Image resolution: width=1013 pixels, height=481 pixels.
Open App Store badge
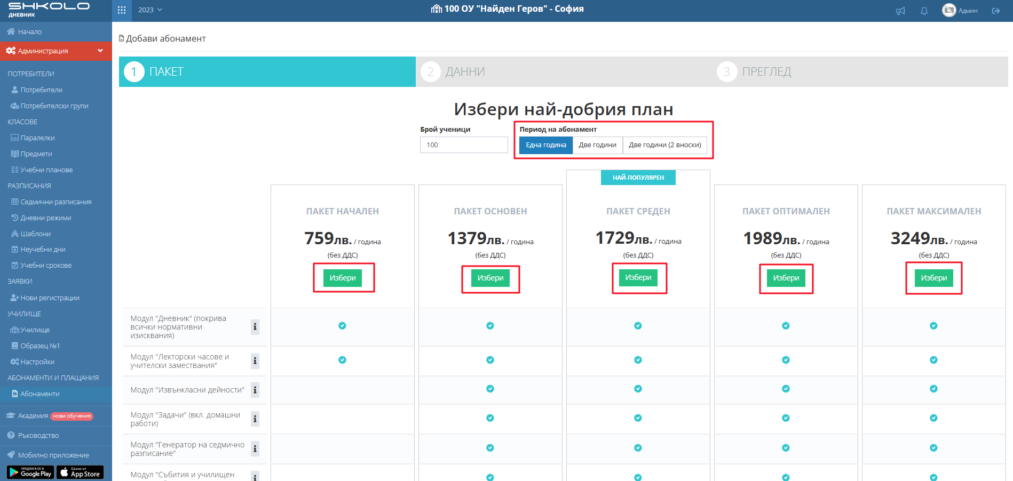click(x=80, y=472)
